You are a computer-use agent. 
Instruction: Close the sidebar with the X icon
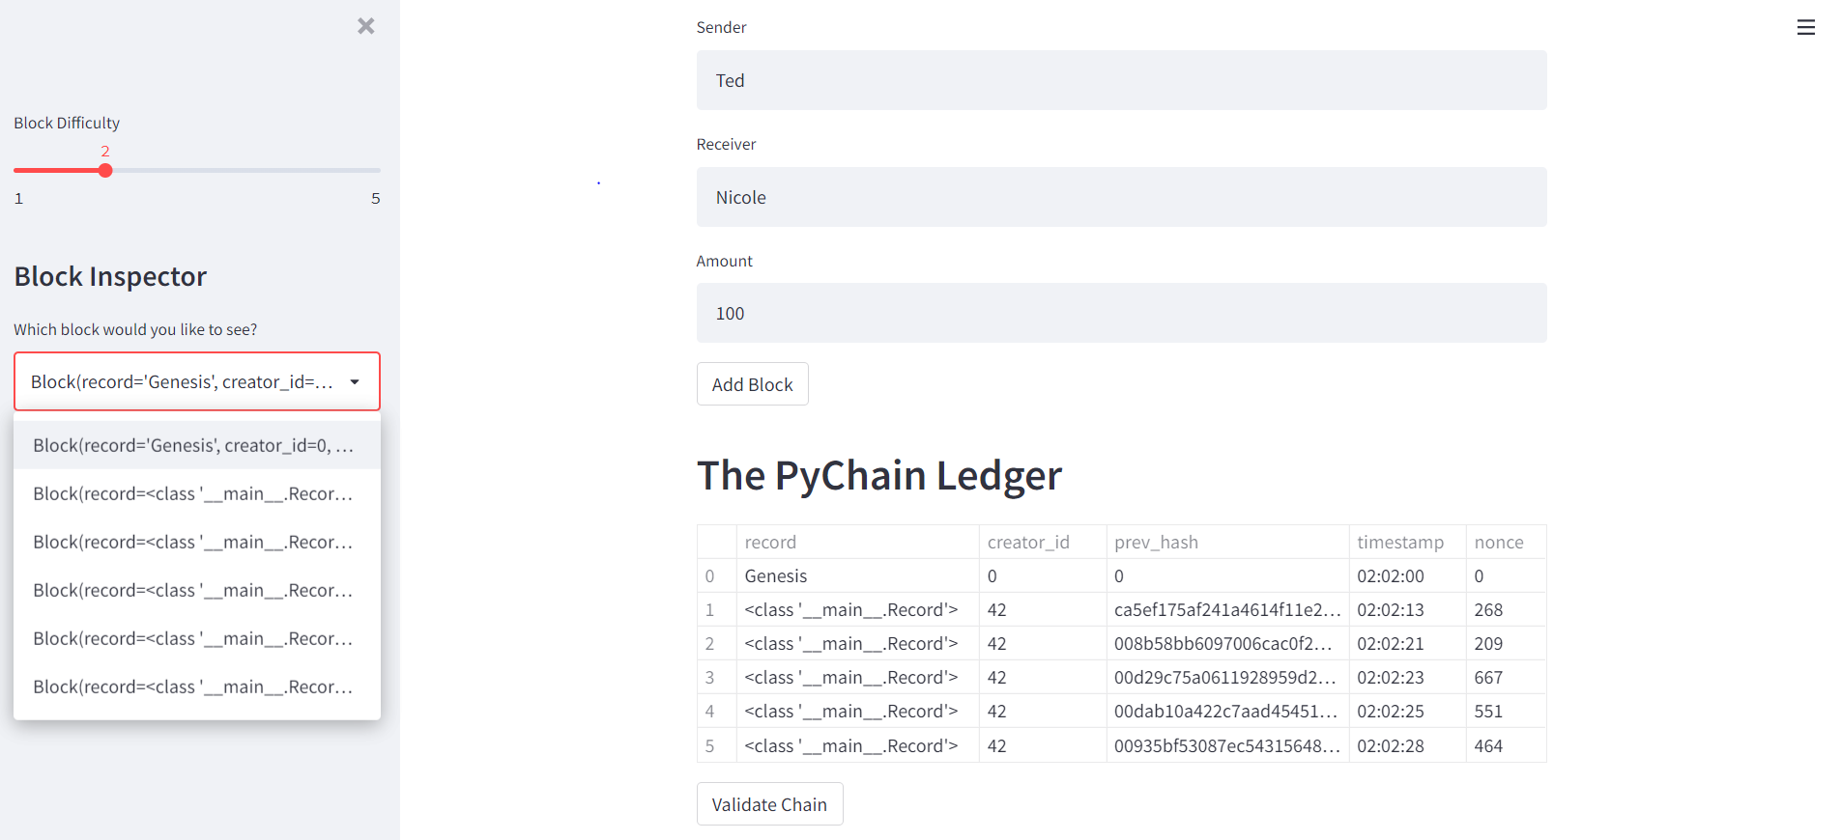click(365, 26)
